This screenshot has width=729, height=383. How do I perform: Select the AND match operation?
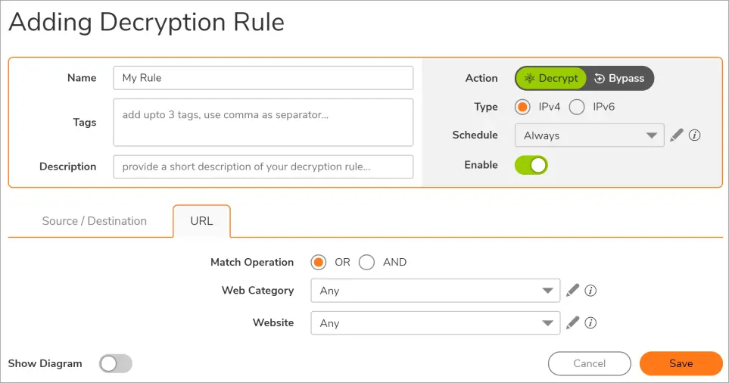367,262
